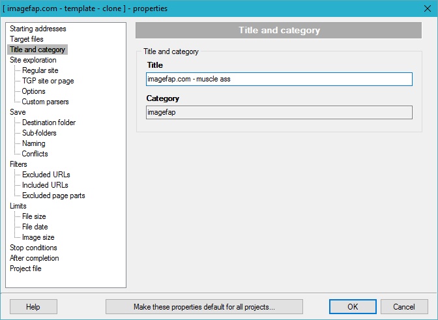Open File size limits
The height and width of the screenshot is (320, 438).
(34, 216)
